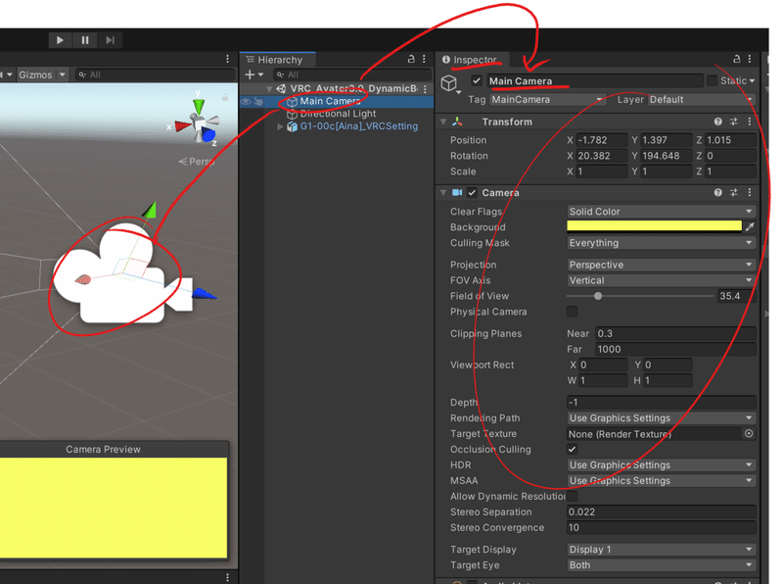Collapse the Transform component foldout
The image size is (783, 584).
[443, 122]
